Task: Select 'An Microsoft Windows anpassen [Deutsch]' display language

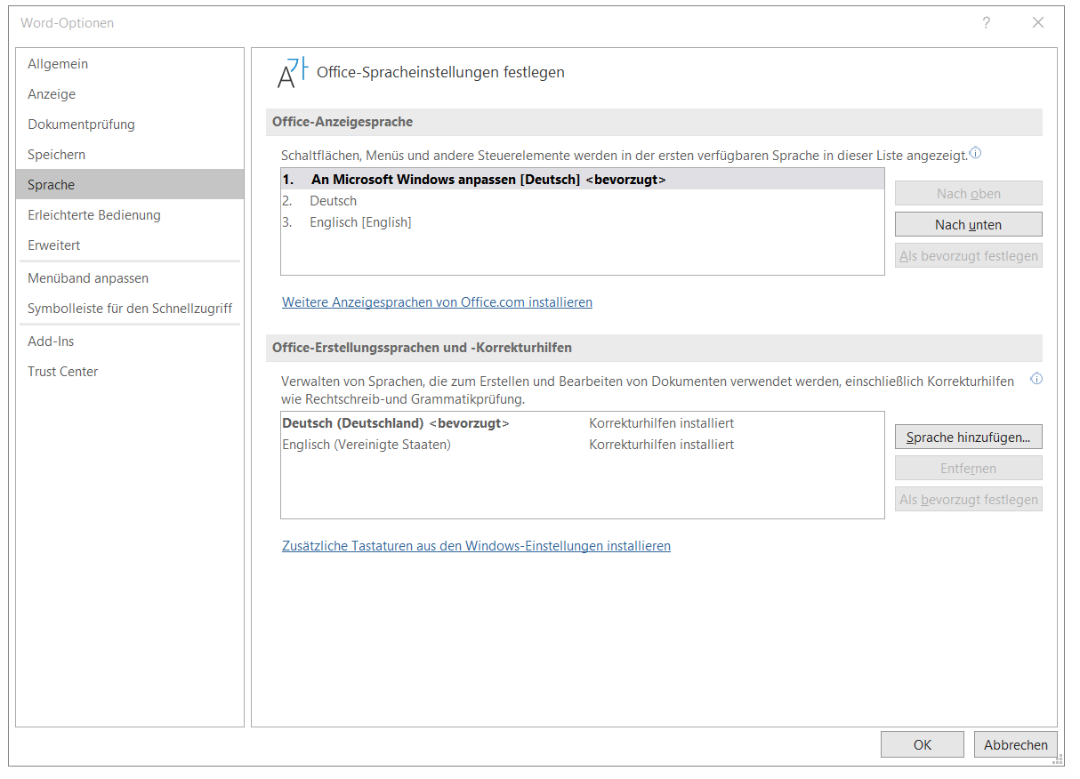Action: [583, 180]
